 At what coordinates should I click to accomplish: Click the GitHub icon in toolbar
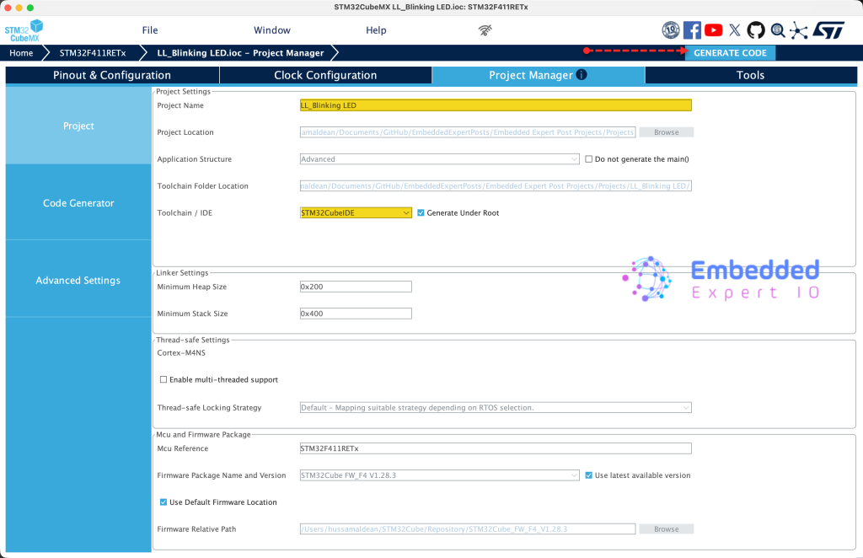[756, 30]
